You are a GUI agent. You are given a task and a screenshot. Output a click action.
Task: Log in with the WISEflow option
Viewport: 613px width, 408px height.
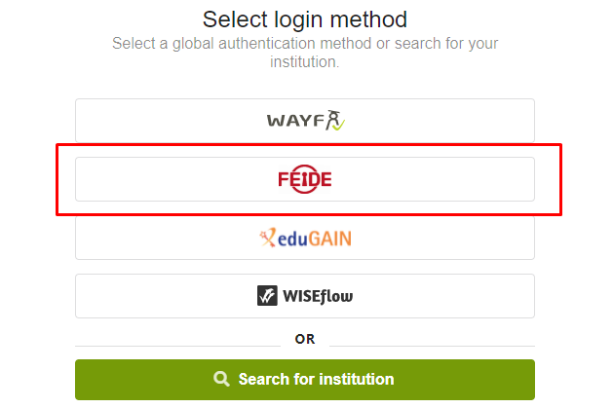(304, 296)
